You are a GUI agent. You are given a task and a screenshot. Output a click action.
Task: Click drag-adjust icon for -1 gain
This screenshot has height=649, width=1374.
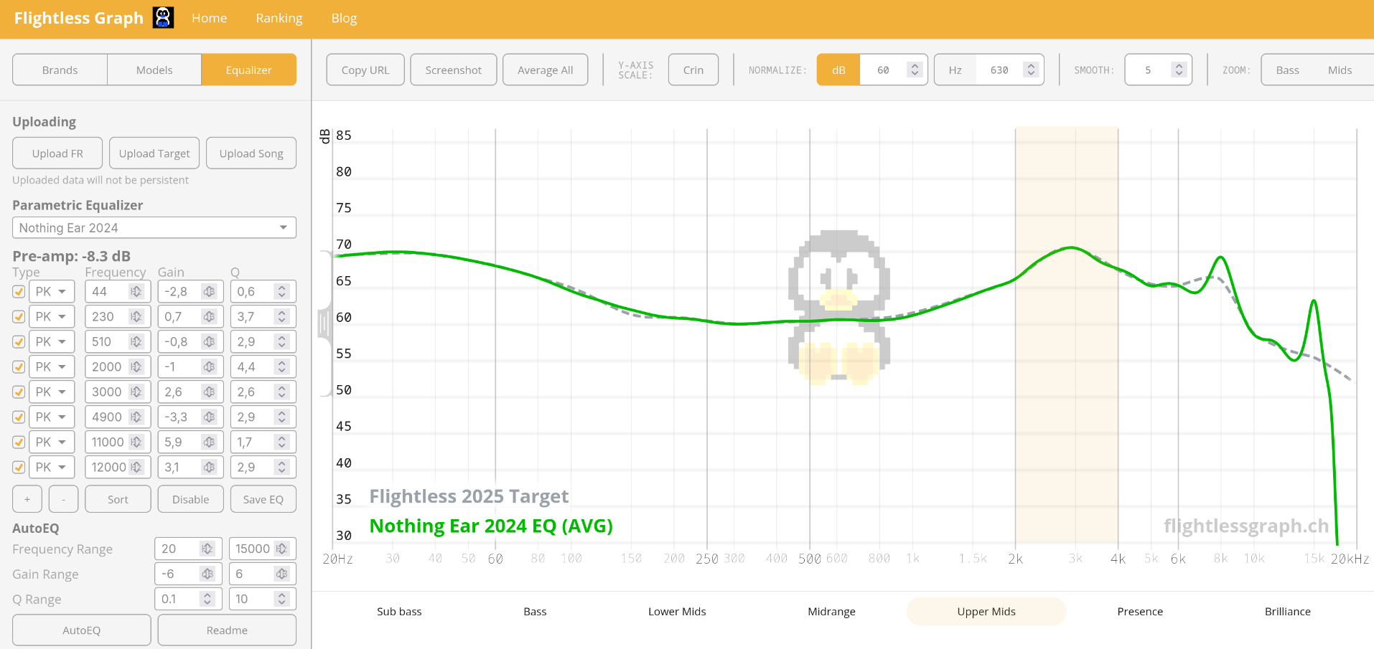(209, 367)
